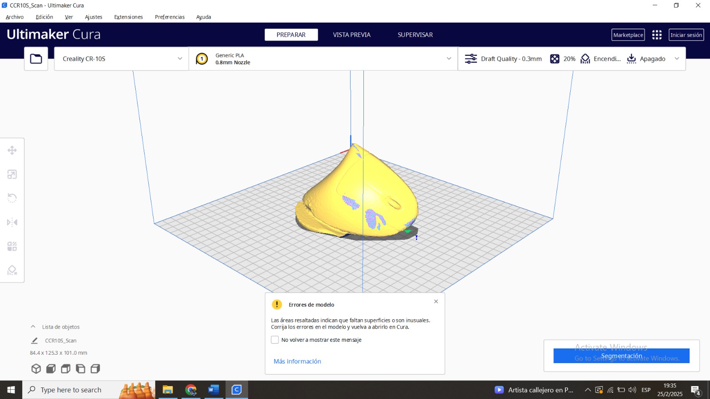
Task: Click the 'Artista callejero en P...' taskbar widget
Action: [534, 390]
